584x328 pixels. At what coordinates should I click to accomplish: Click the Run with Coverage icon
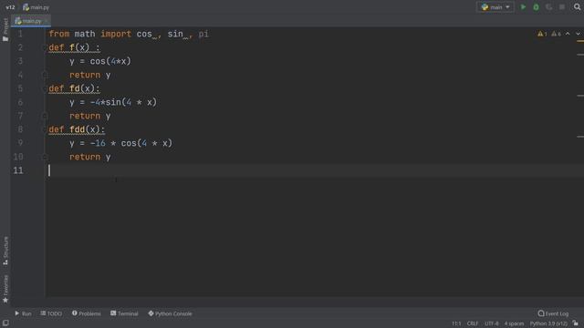pos(549,7)
